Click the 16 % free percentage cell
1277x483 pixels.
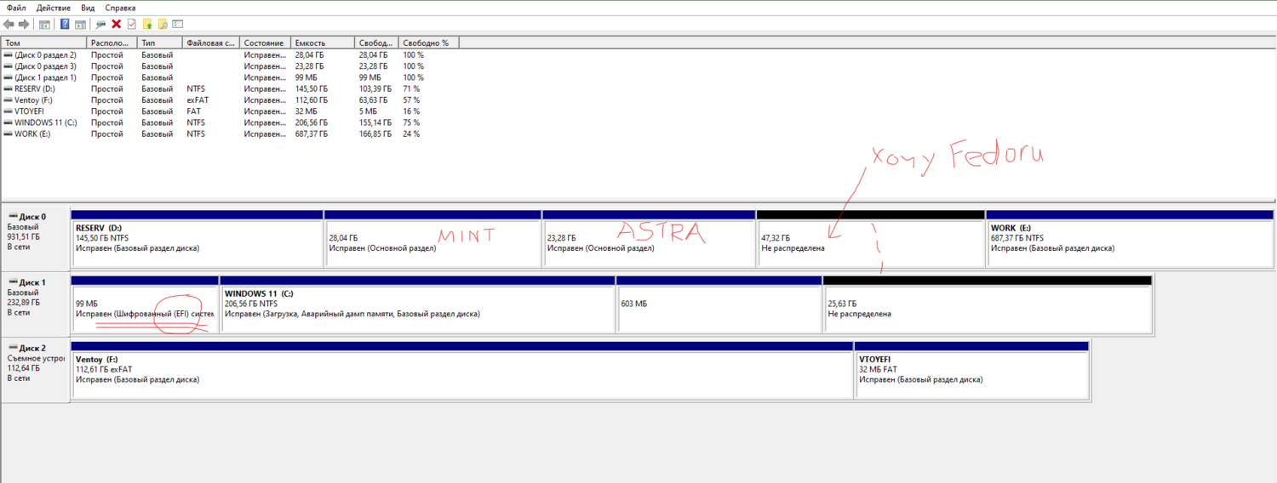411,111
